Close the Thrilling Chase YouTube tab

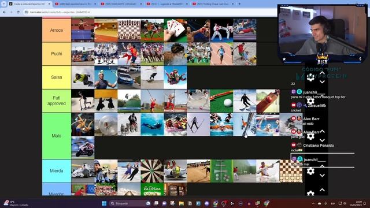point(232,4)
